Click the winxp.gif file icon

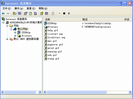46,59
